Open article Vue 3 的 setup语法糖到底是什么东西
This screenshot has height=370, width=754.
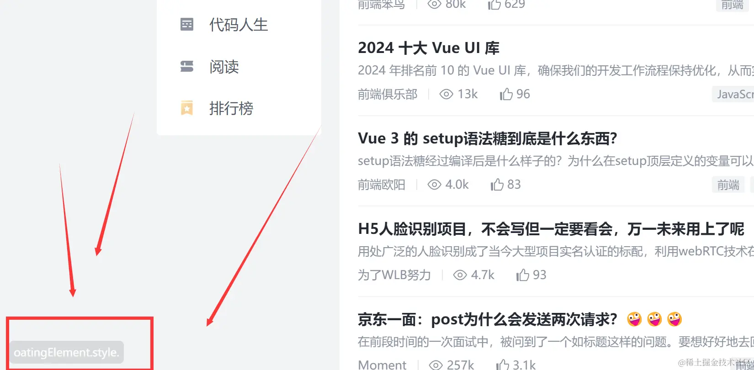click(x=488, y=138)
